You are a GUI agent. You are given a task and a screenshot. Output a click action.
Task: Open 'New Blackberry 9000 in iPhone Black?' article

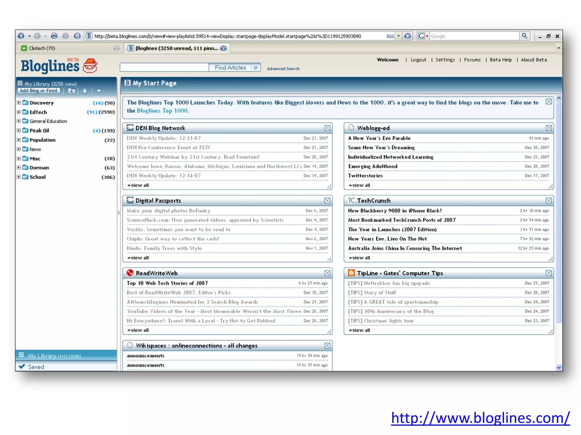click(395, 211)
